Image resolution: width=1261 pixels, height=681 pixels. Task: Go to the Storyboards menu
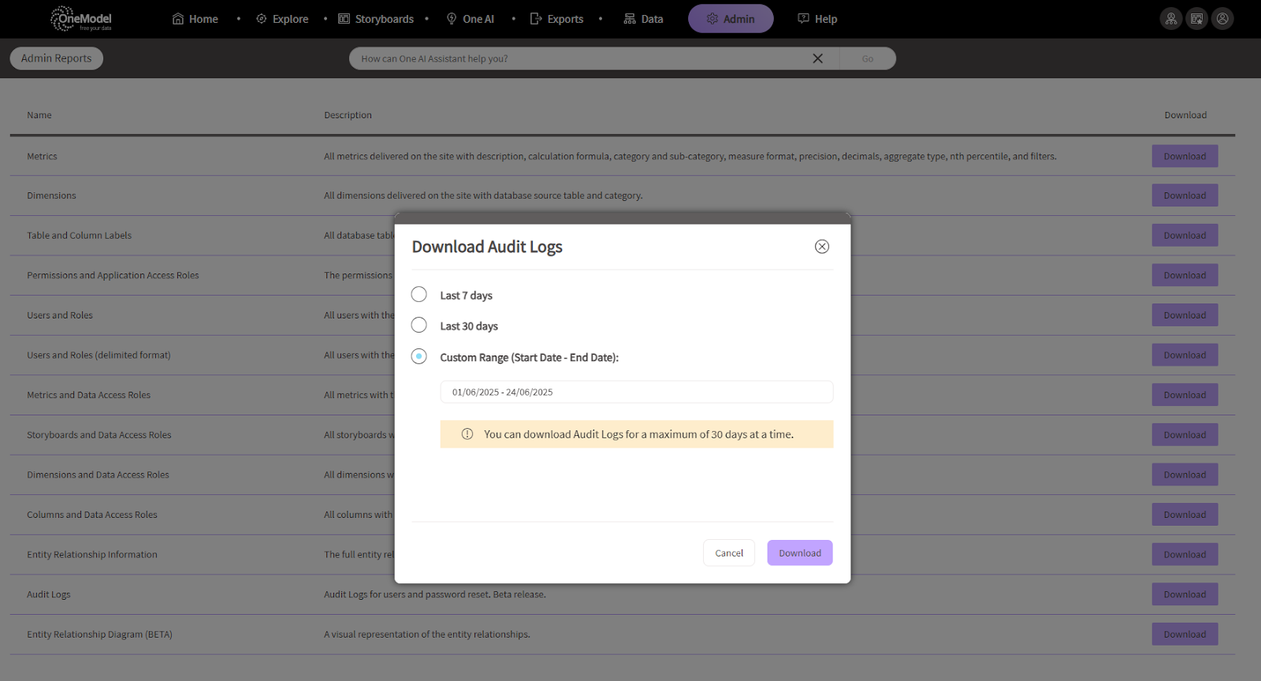tap(376, 19)
